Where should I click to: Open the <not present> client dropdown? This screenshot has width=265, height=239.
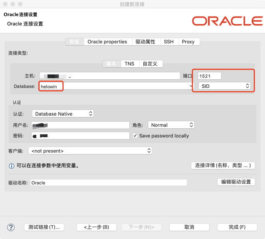click(90, 151)
